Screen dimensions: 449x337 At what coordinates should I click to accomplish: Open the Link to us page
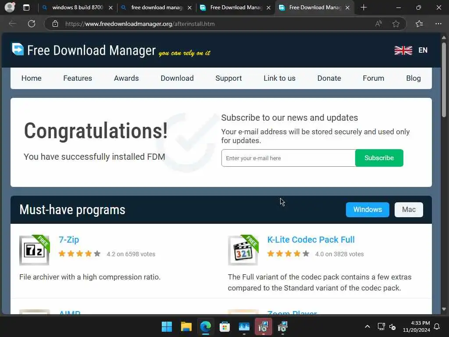(279, 78)
